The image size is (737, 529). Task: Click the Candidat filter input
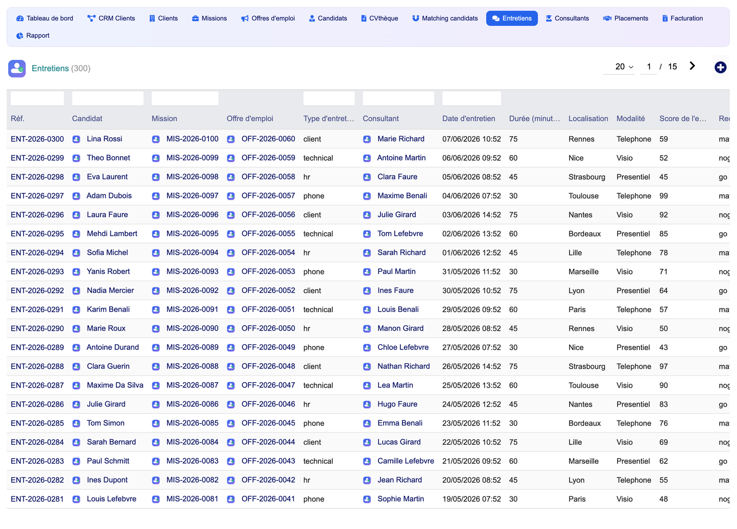(108, 98)
